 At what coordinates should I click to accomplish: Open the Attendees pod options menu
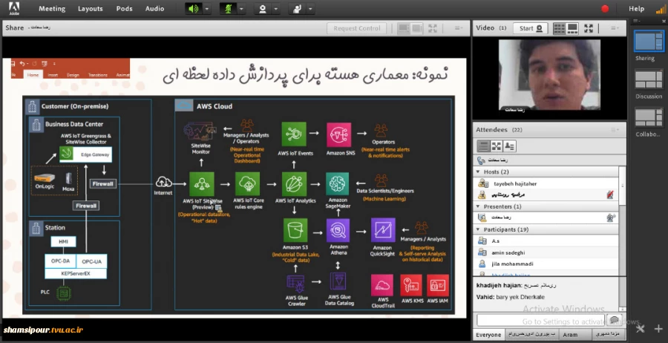(615, 130)
